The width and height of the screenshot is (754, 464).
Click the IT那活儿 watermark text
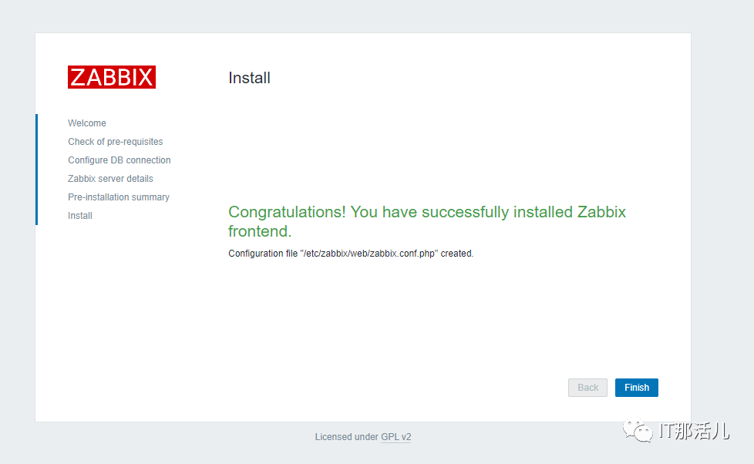[695, 430]
